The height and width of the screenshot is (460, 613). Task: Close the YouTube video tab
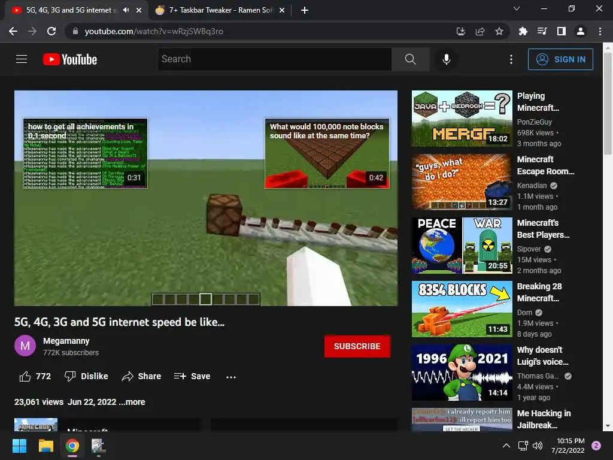click(x=139, y=10)
